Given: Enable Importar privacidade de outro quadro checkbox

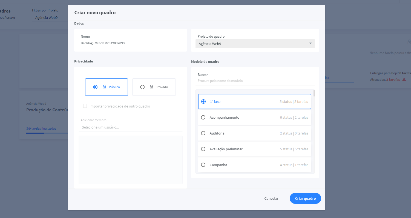Looking at the screenshot, I should click(x=85, y=106).
